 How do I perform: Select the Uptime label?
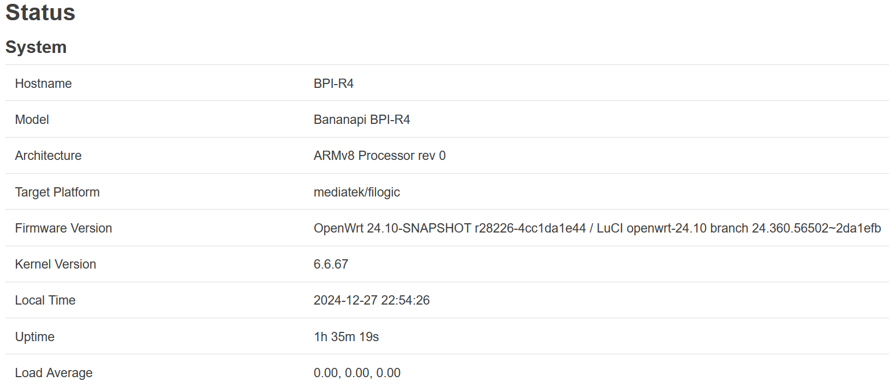35,337
